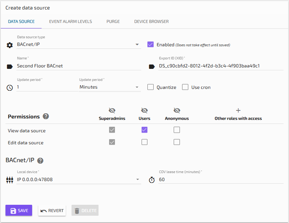The height and width of the screenshot is (223, 289).
Task: Click the stopwatch icon beside COV lease time
Action: click(x=152, y=180)
